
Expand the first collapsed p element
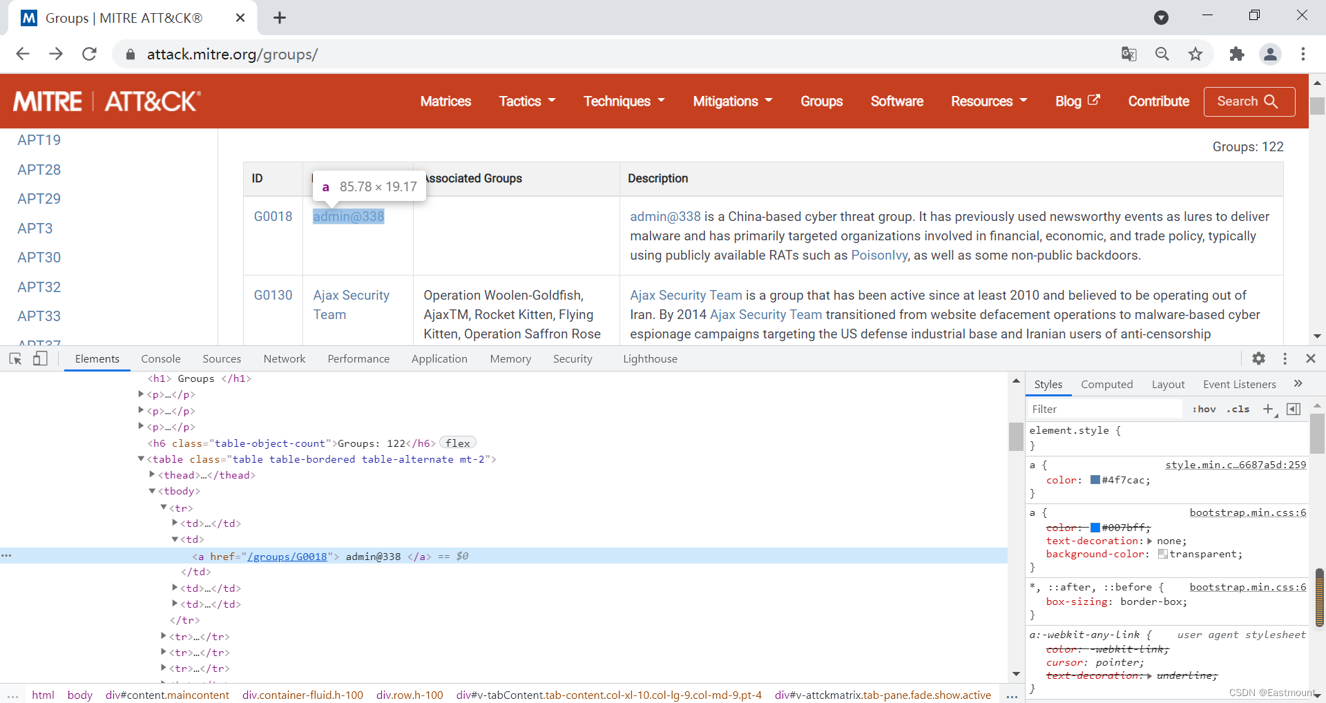[x=141, y=394]
